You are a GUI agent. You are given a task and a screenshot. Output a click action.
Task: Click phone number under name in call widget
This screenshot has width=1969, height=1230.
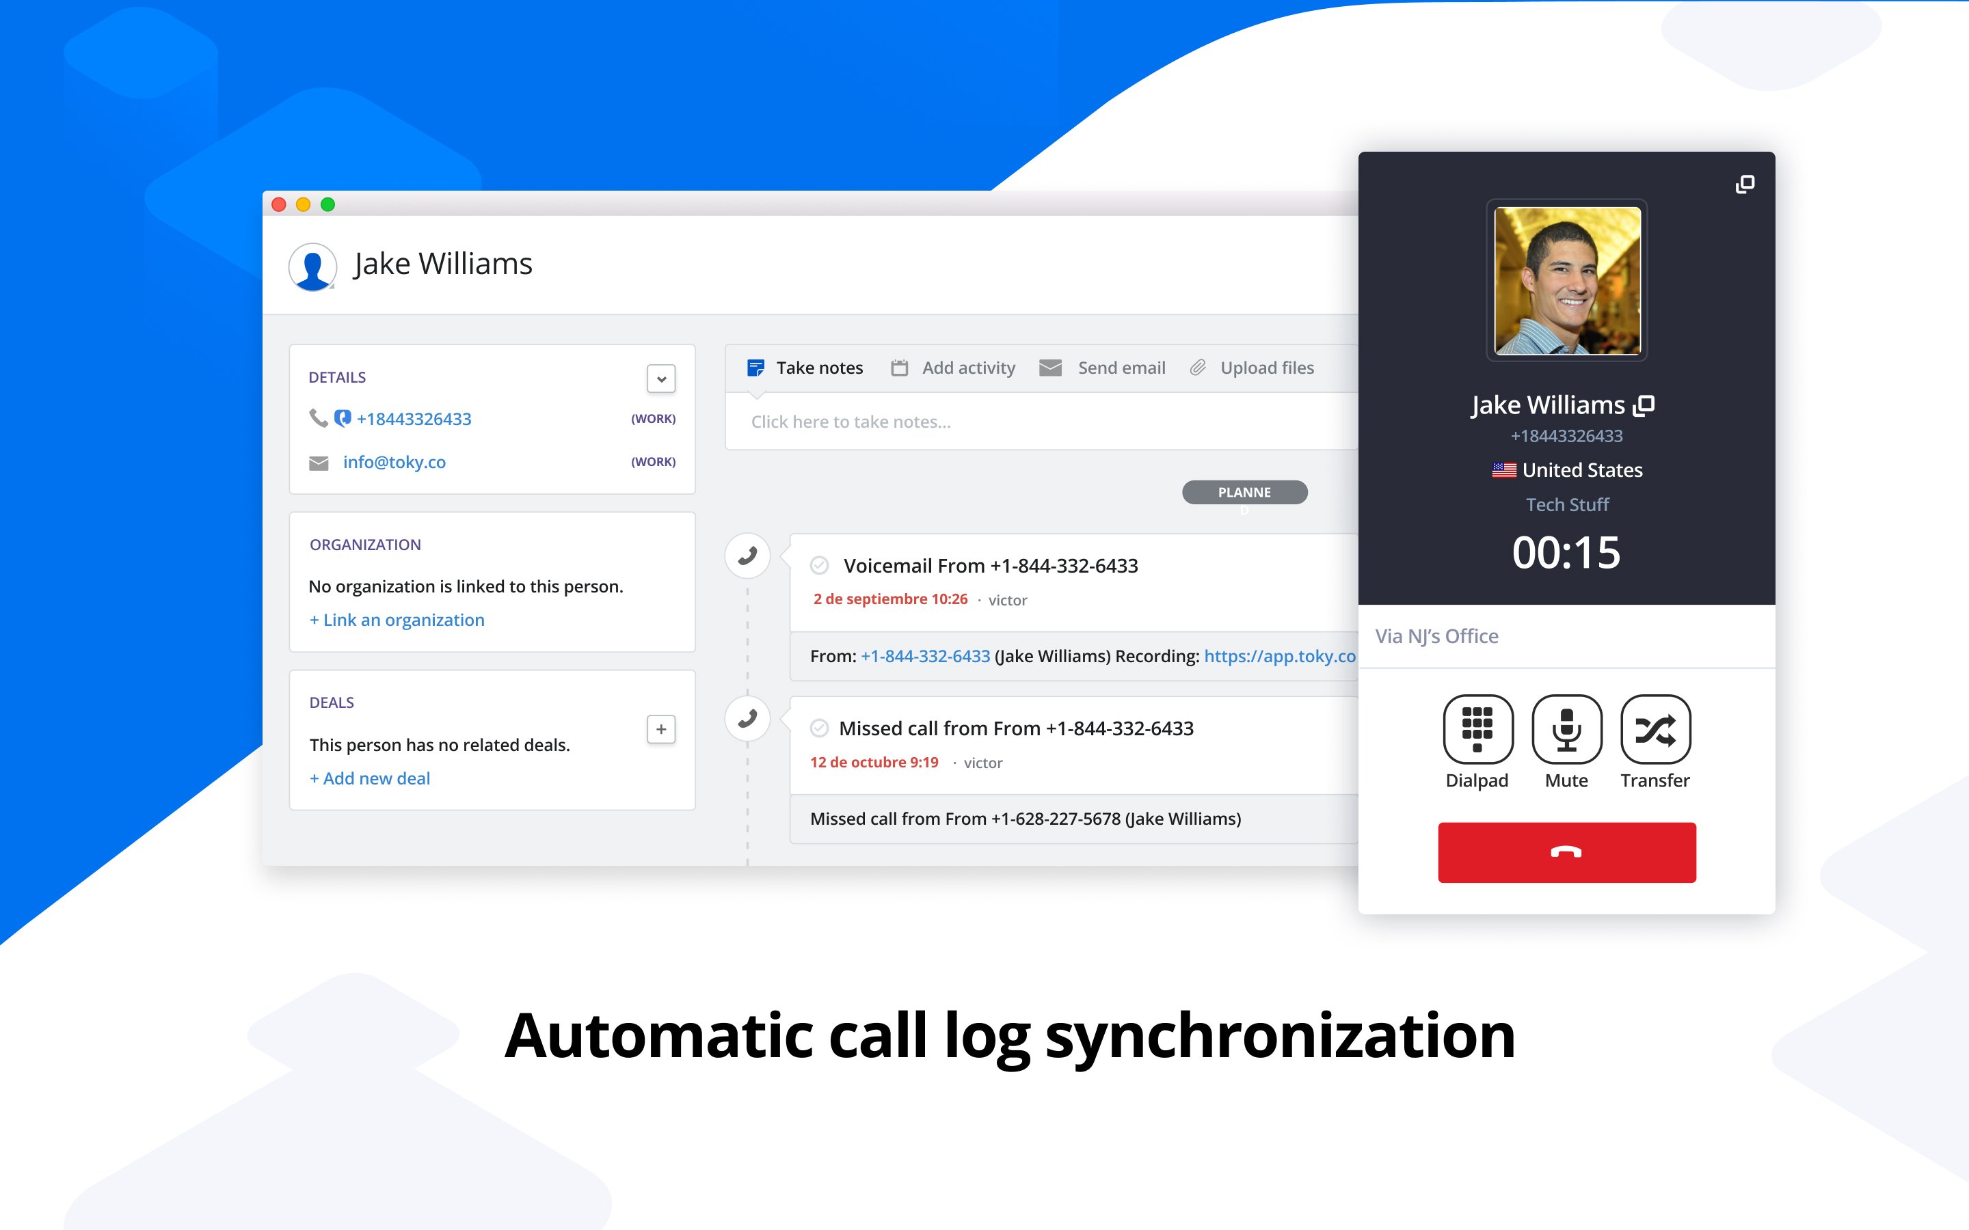(1566, 436)
